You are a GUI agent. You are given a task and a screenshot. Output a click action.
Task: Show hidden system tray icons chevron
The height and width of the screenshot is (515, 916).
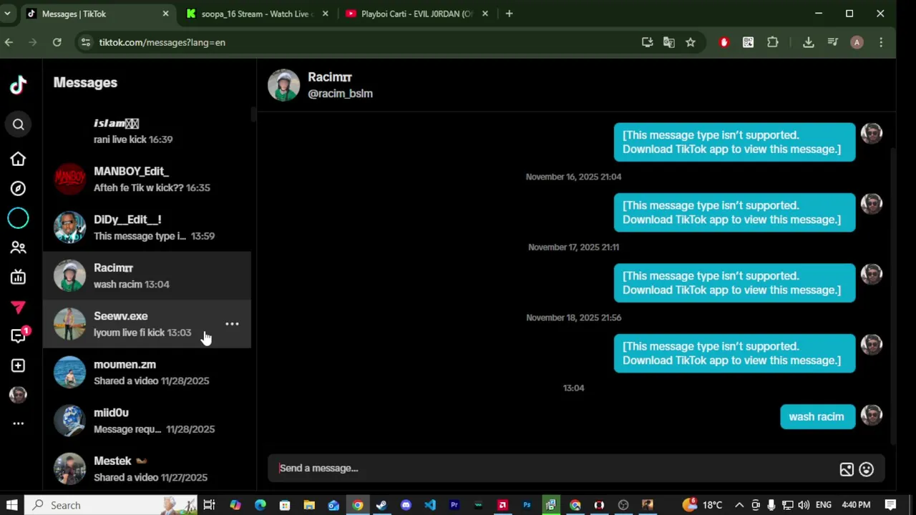click(739, 505)
